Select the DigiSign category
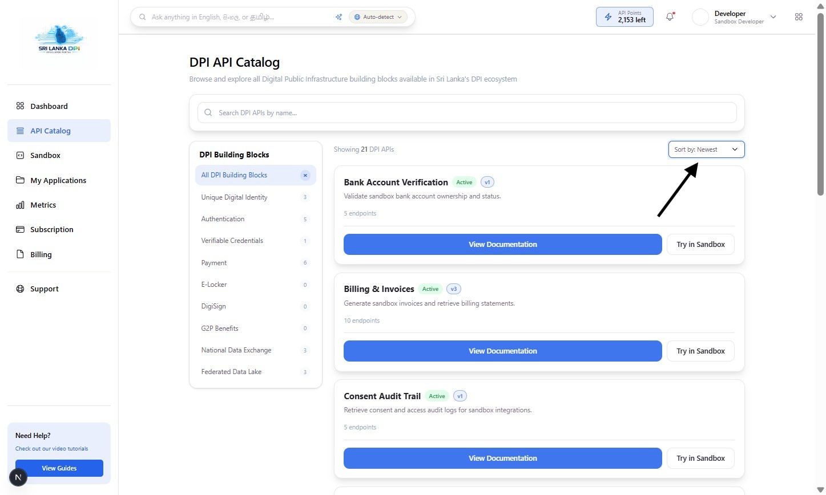Image resolution: width=826 pixels, height=495 pixels. [256, 306]
